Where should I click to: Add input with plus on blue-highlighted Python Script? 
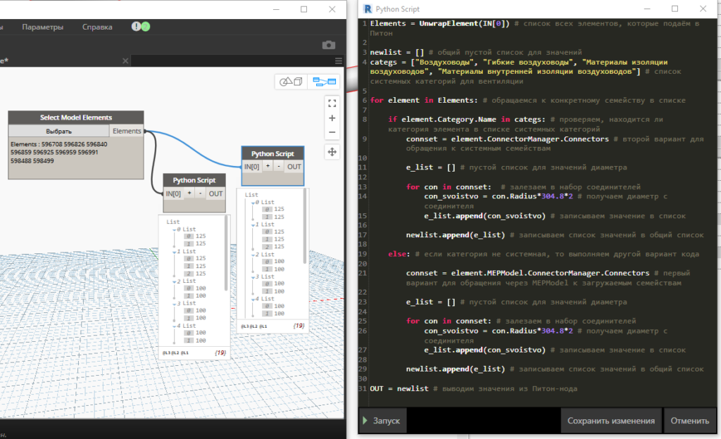tap(268, 166)
